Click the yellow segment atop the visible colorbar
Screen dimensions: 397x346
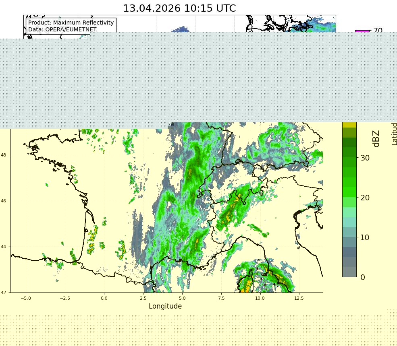pos(349,125)
